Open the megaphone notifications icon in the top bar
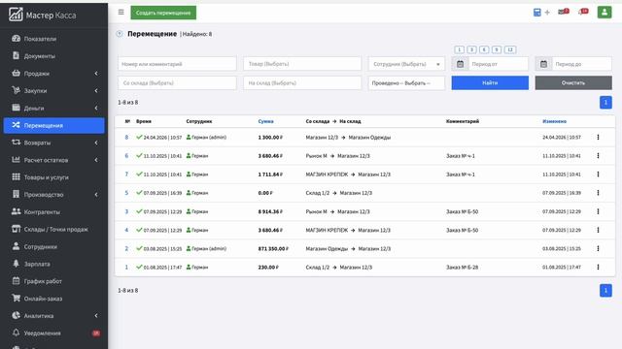The width and height of the screenshot is (622, 349). (583, 12)
